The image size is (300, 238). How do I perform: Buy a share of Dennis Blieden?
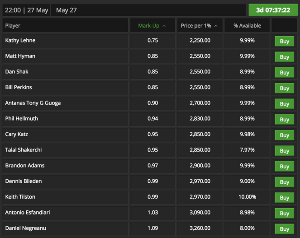pos(284,182)
